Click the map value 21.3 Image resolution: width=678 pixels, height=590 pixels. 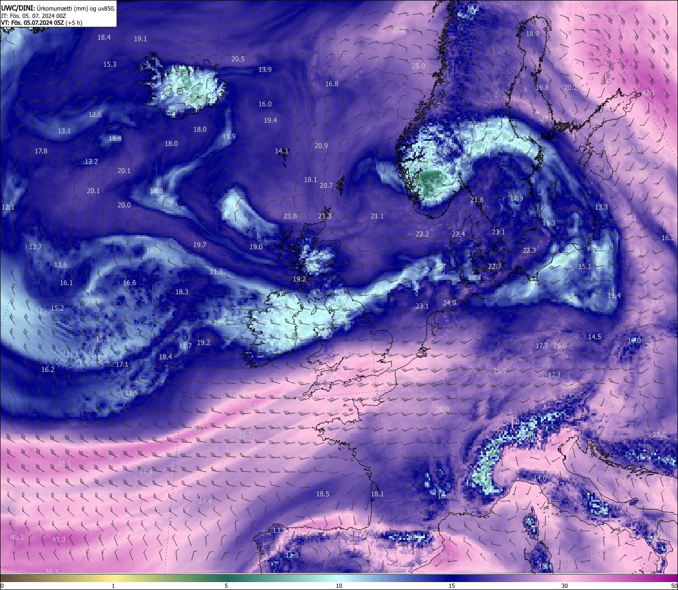pos(325,216)
